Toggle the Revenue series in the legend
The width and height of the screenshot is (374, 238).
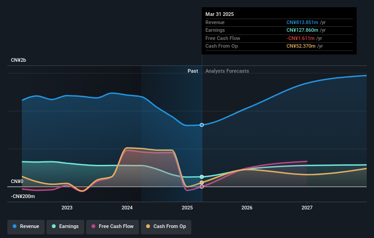tap(26, 226)
